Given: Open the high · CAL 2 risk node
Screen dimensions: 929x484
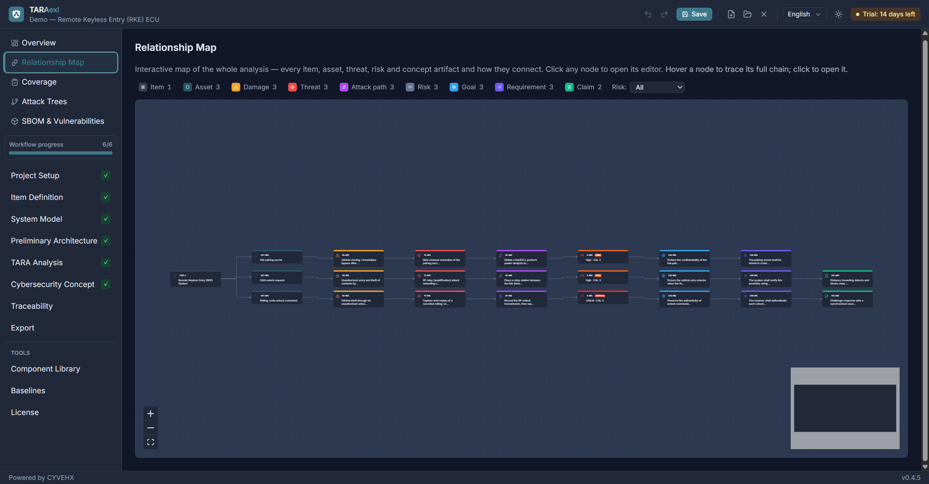Looking at the screenshot, I should (603, 257).
